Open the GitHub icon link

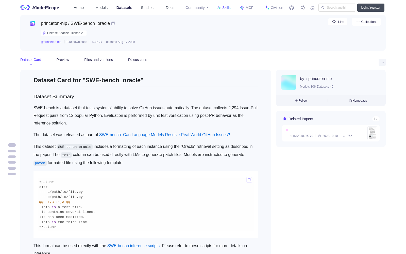click(x=292, y=8)
